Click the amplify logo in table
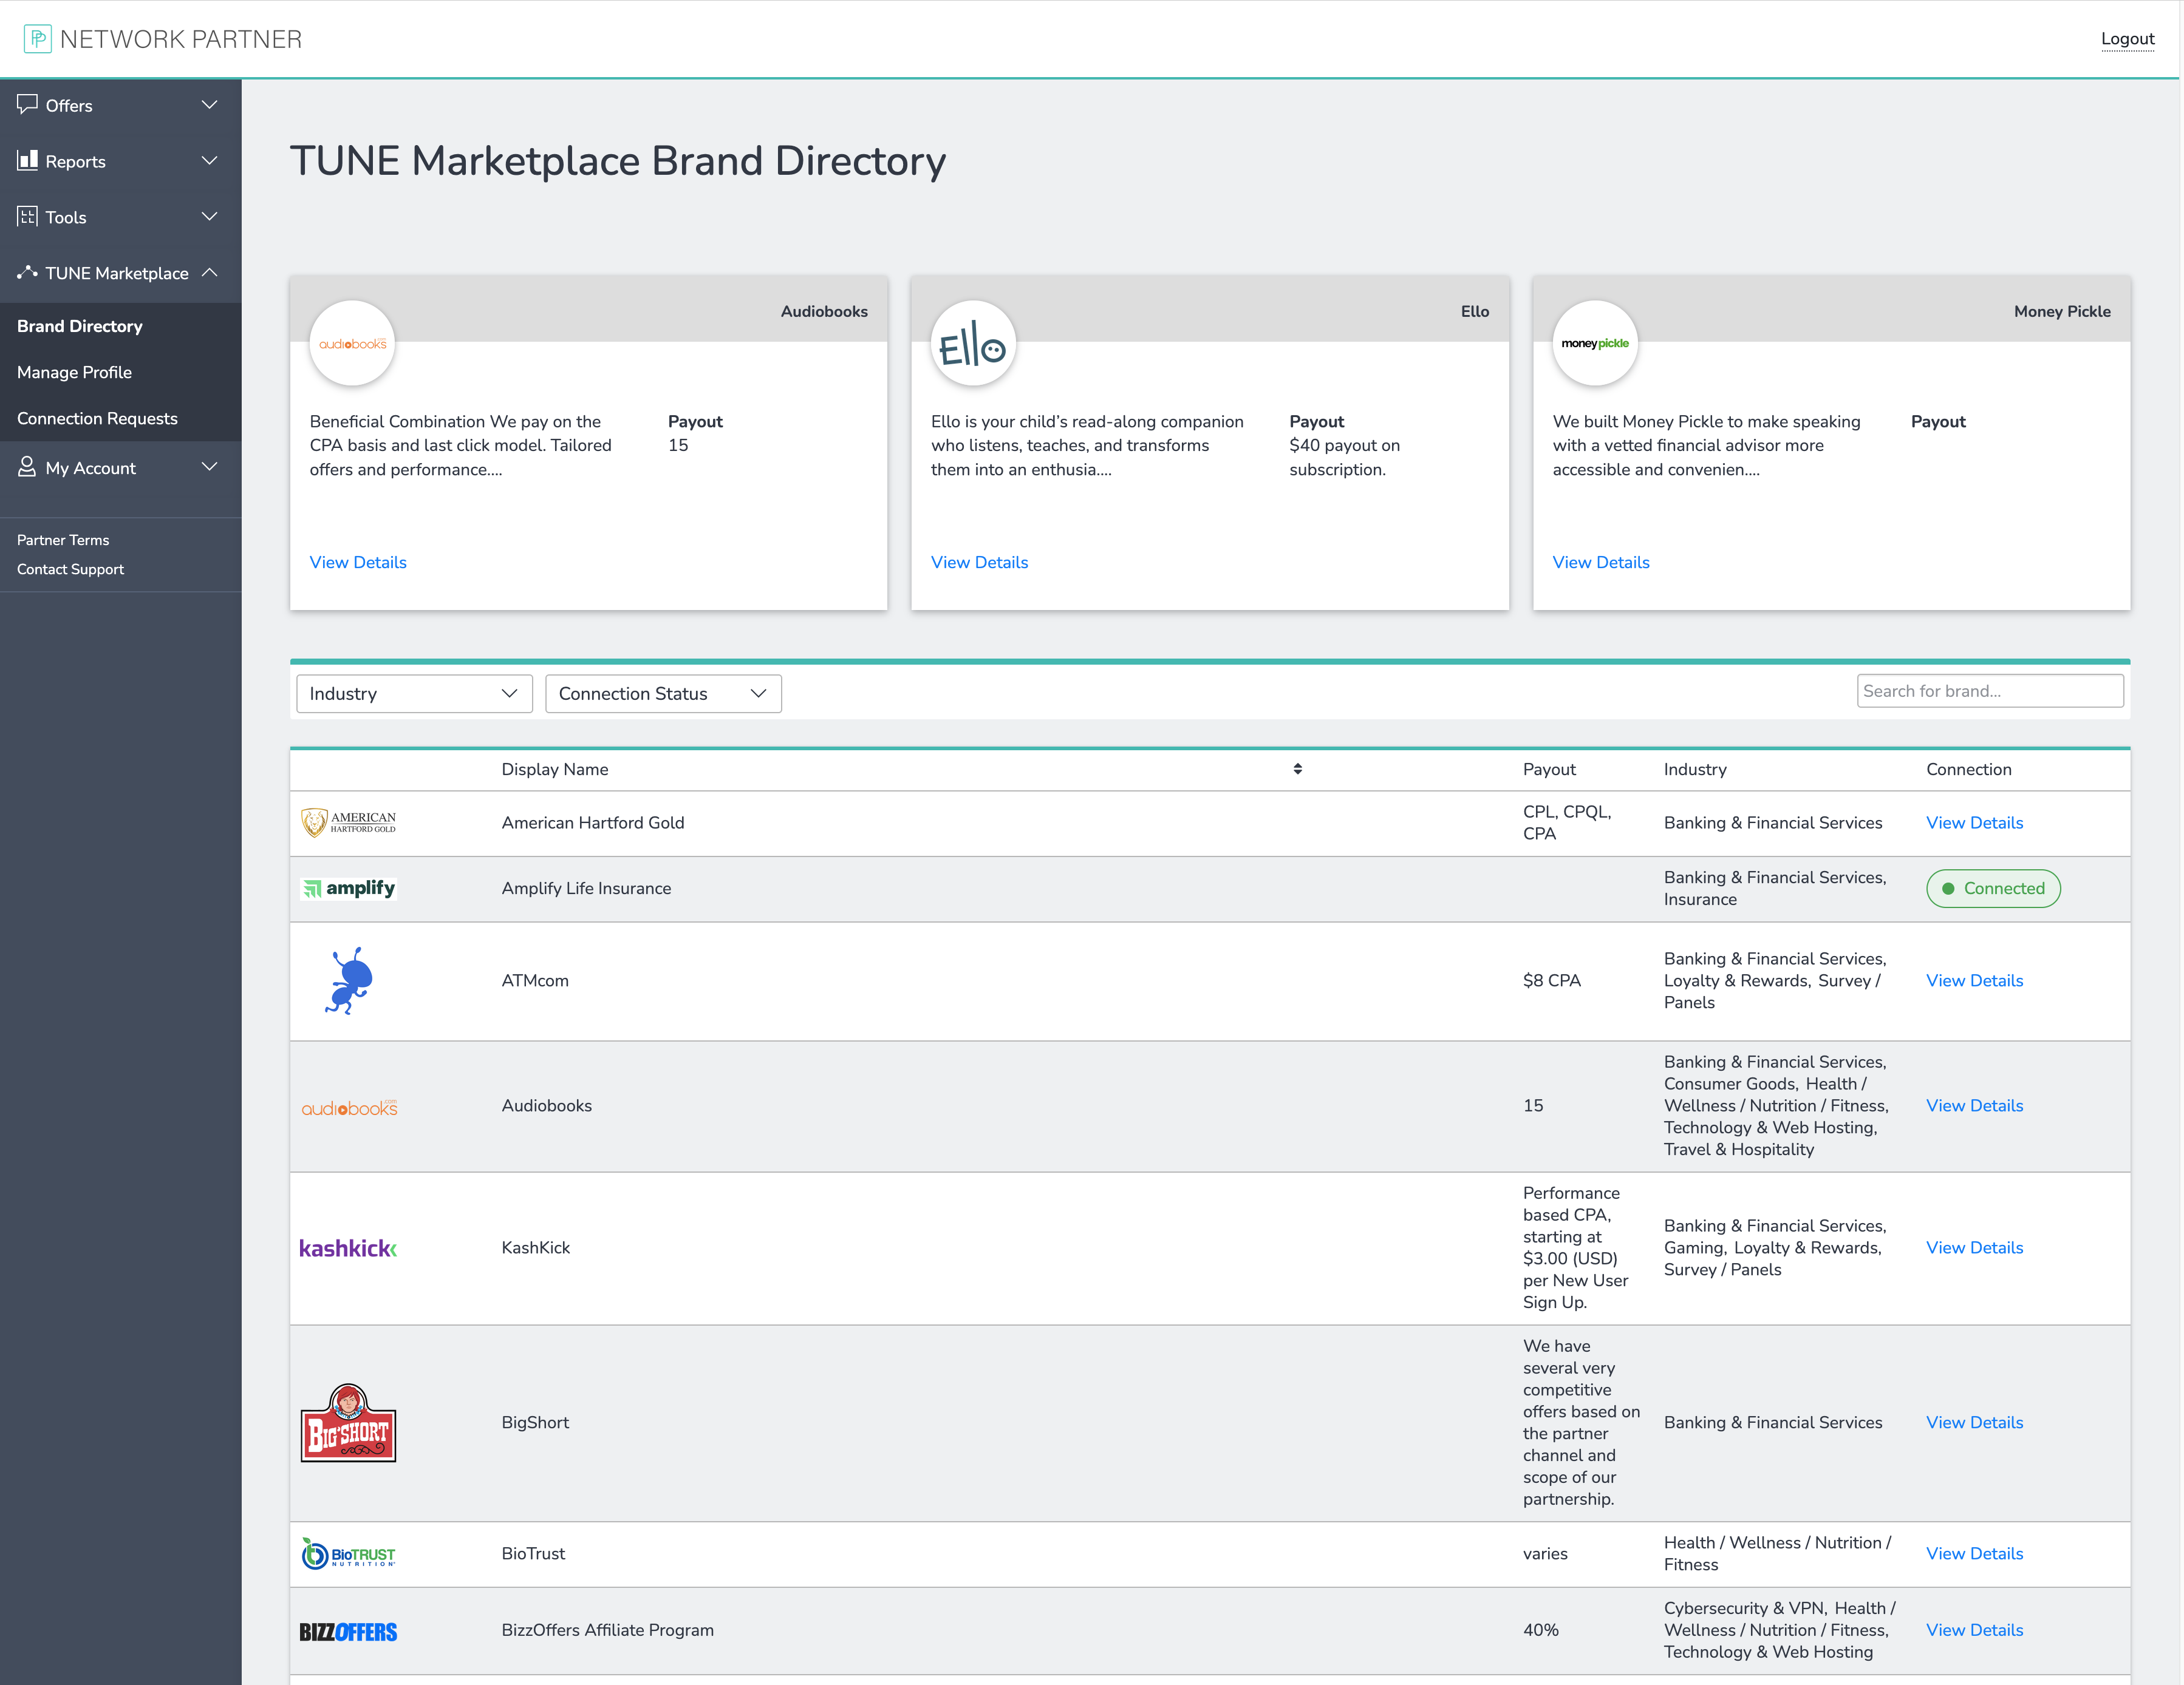Image resolution: width=2184 pixels, height=1685 pixels. [349, 889]
